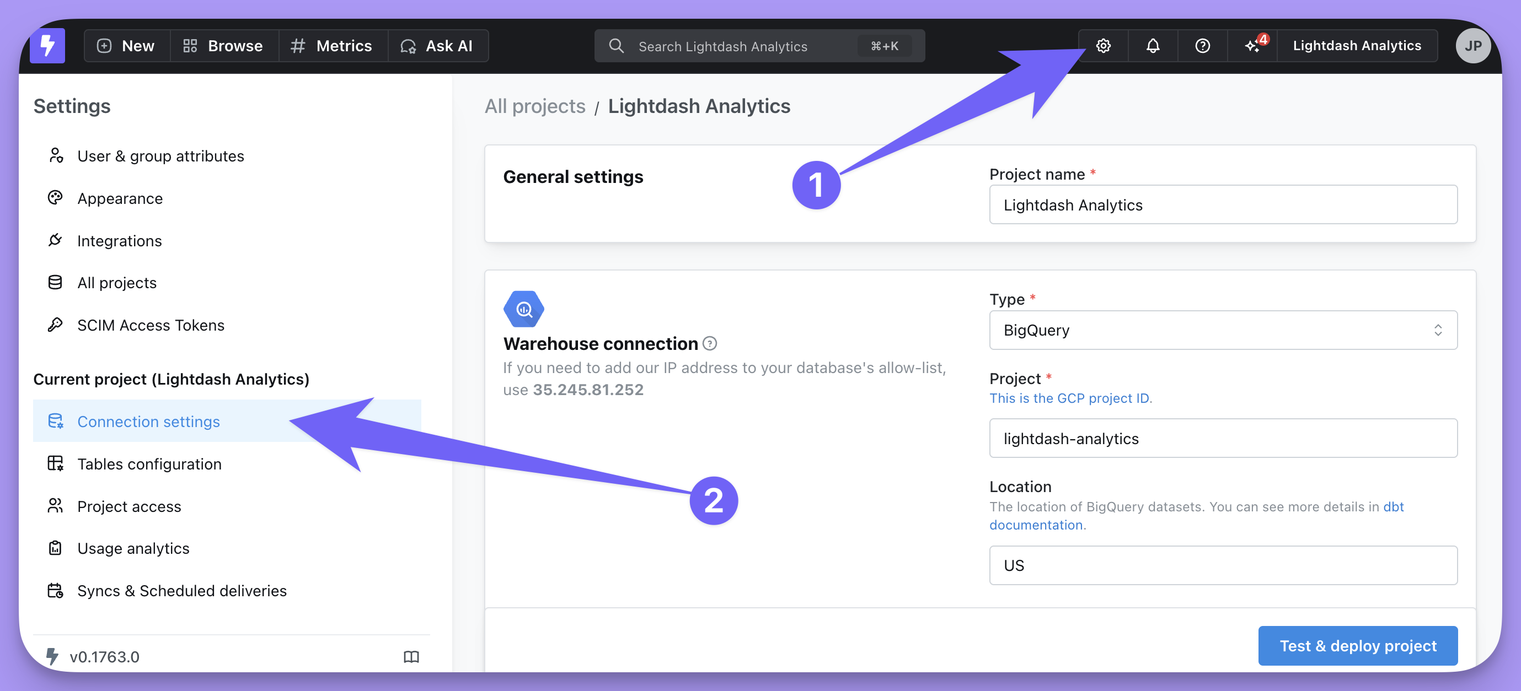The width and height of the screenshot is (1521, 691).
Task: Click Test & deploy project button
Action: pos(1357,646)
